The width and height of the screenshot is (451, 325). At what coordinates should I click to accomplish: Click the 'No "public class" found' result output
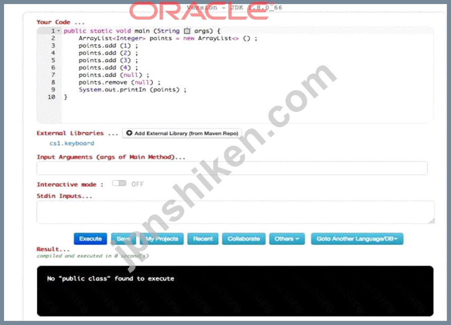point(110,279)
